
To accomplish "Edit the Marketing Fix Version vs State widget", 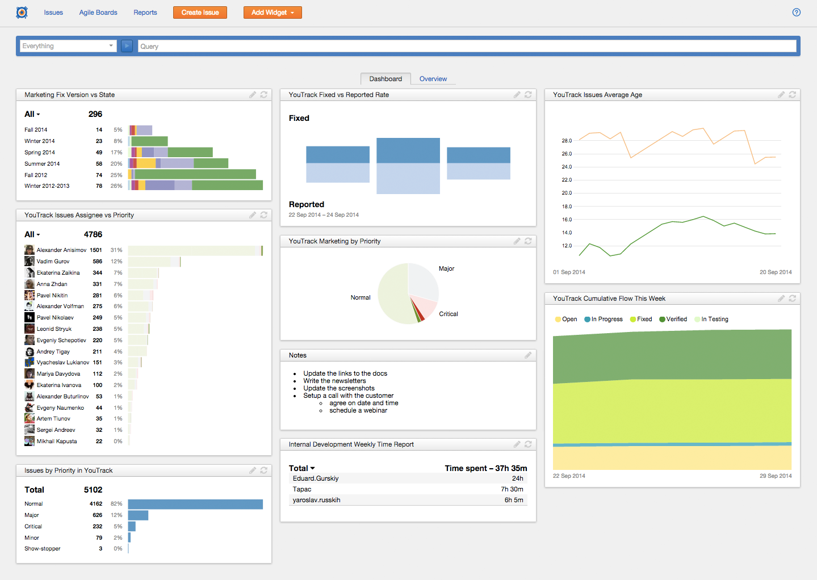I will 253,95.
